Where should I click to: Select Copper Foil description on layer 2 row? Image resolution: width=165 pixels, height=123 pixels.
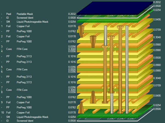point(23,36)
